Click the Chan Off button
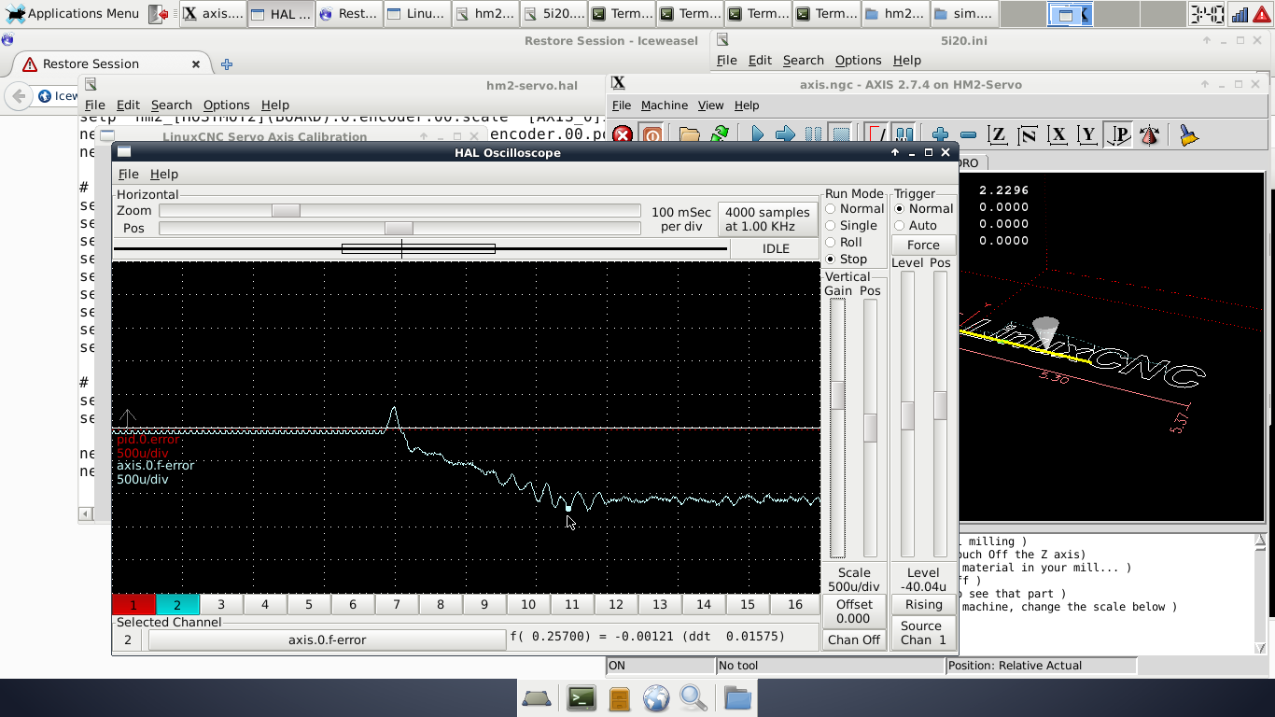The image size is (1275, 717). pos(854,640)
